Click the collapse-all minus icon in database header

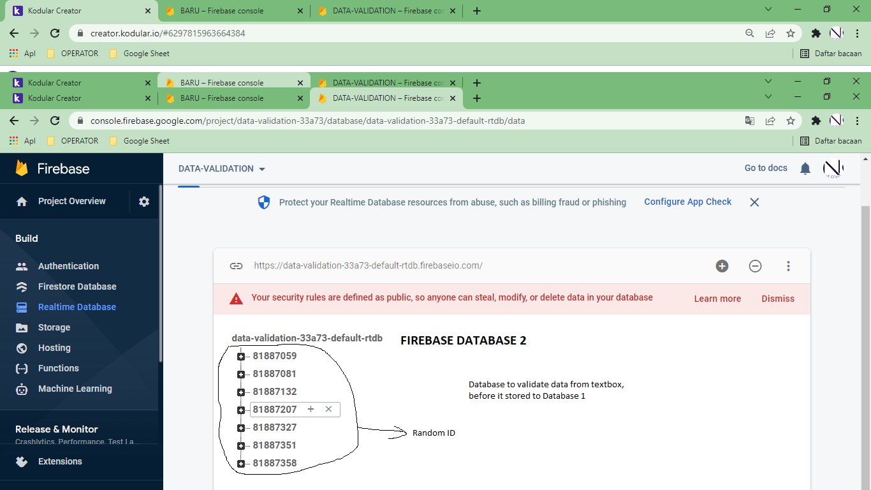tap(755, 266)
